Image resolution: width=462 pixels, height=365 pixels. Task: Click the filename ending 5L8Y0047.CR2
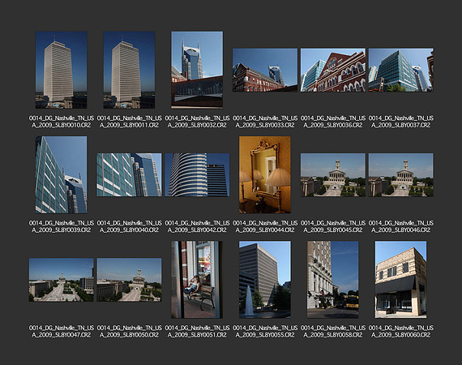(x=62, y=332)
